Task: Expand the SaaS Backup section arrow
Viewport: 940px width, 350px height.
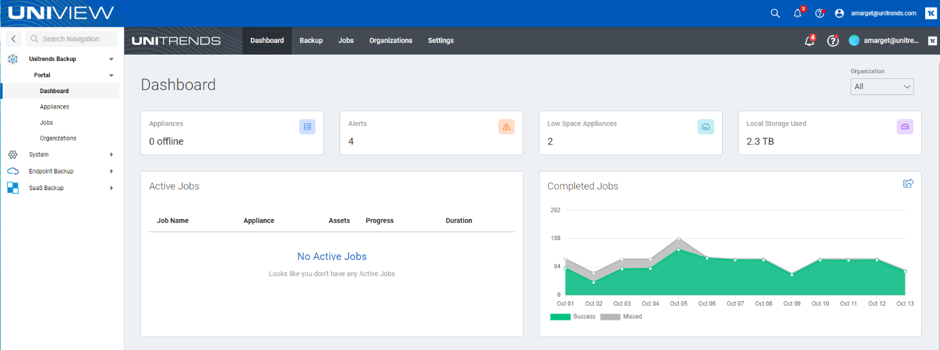Action: point(111,188)
